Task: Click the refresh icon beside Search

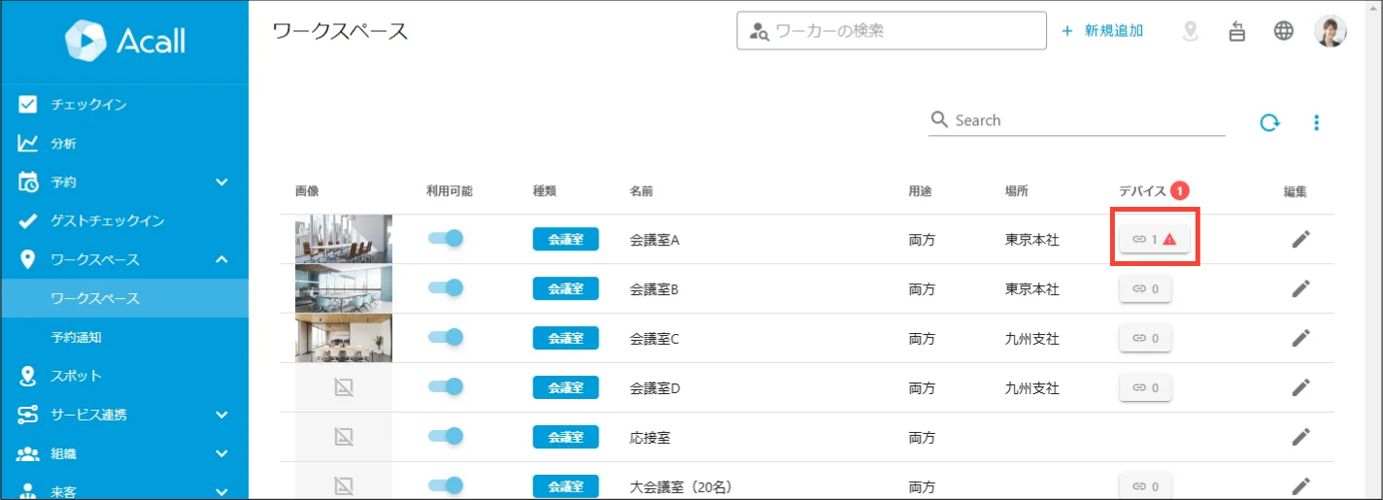Action: (1269, 122)
